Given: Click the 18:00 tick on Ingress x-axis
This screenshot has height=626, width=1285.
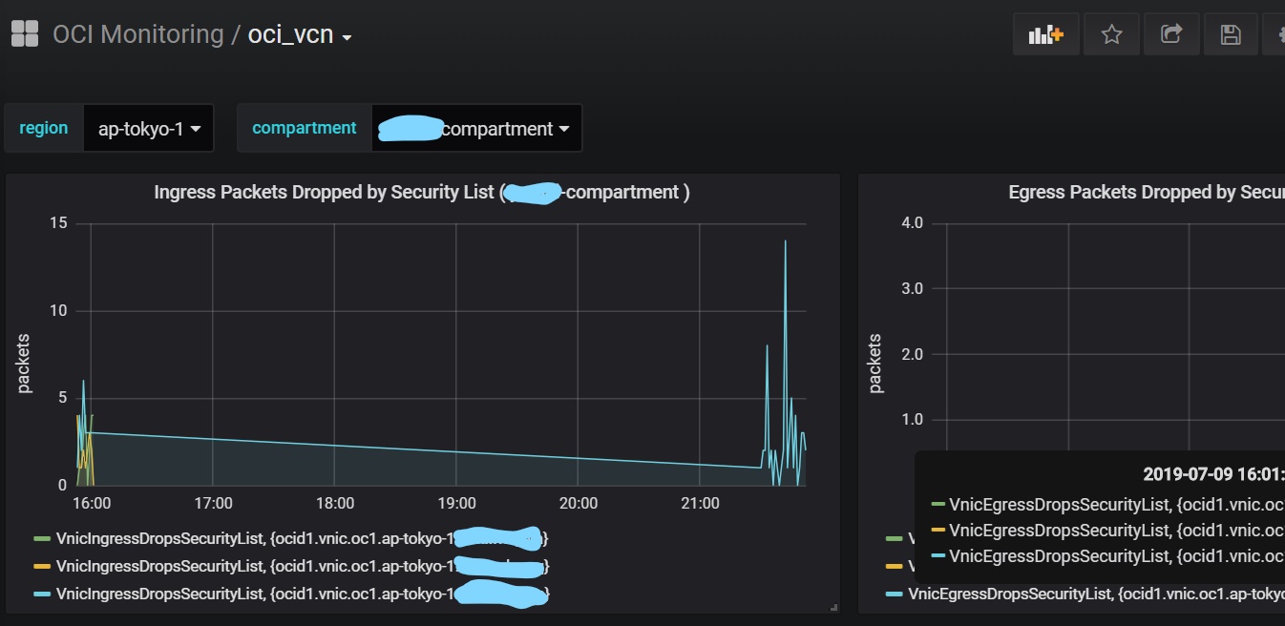Looking at the screenshot, I should tap(334, 503).
